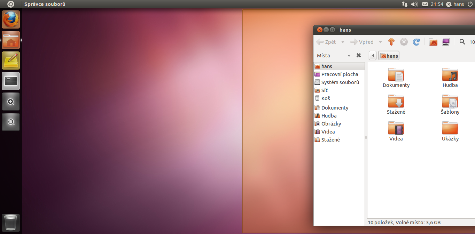Open the network indicator in the top panel
The height and width of the screenshot is (234, 475).
pos(405,4)
